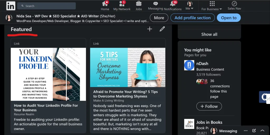Screen dimensions: 270x135
Task: Click the More button
Action: coord(159,18)
